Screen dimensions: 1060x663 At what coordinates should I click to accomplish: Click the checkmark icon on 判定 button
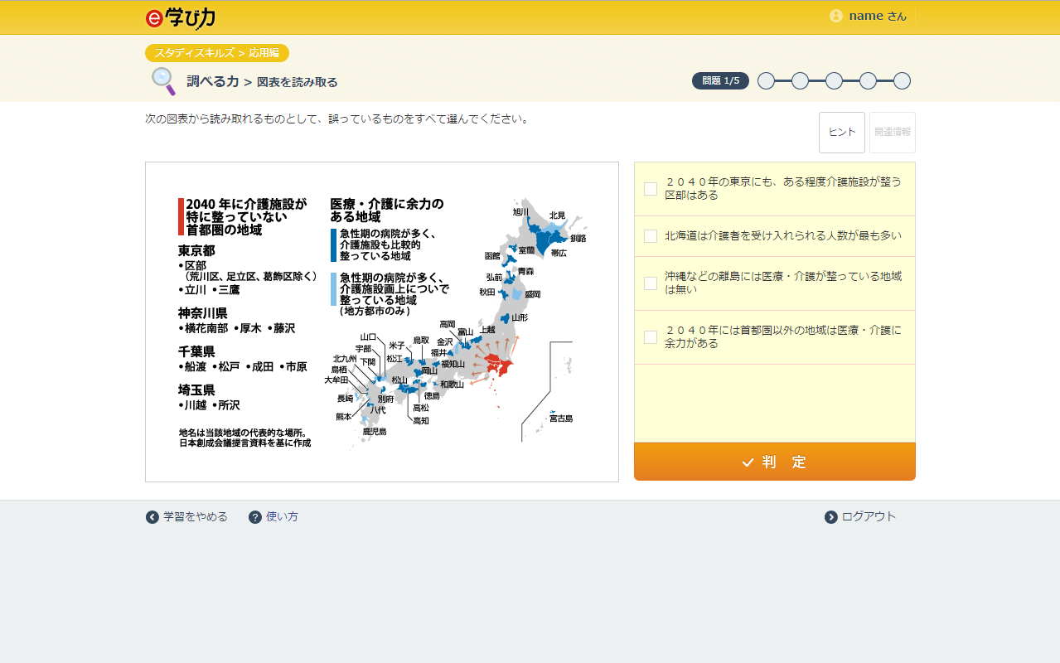pos(748,462)
